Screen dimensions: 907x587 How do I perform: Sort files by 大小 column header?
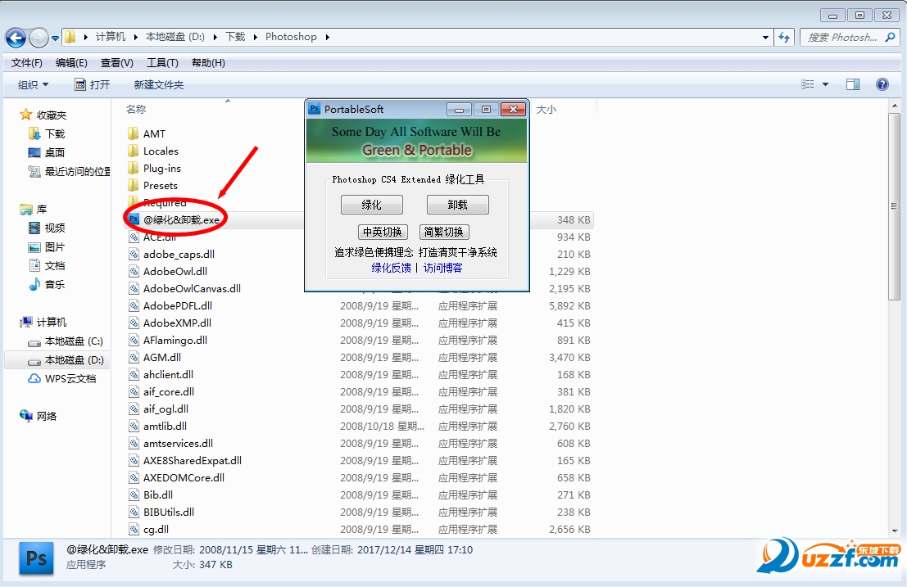click(546, 109)
